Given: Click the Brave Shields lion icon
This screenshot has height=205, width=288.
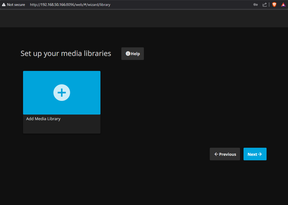Looking at the screenshot, I should click(x=274, y=5).
